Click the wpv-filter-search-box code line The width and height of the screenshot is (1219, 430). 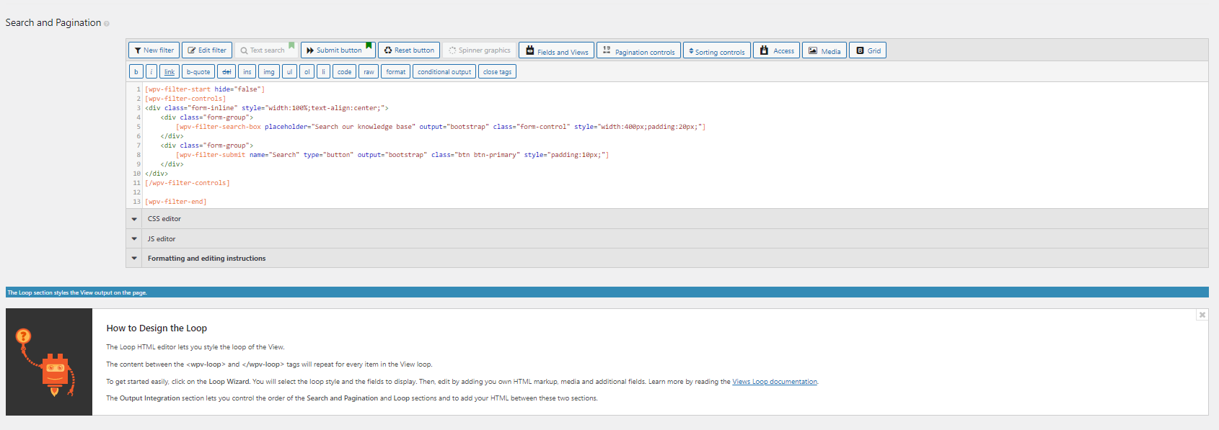441,127
